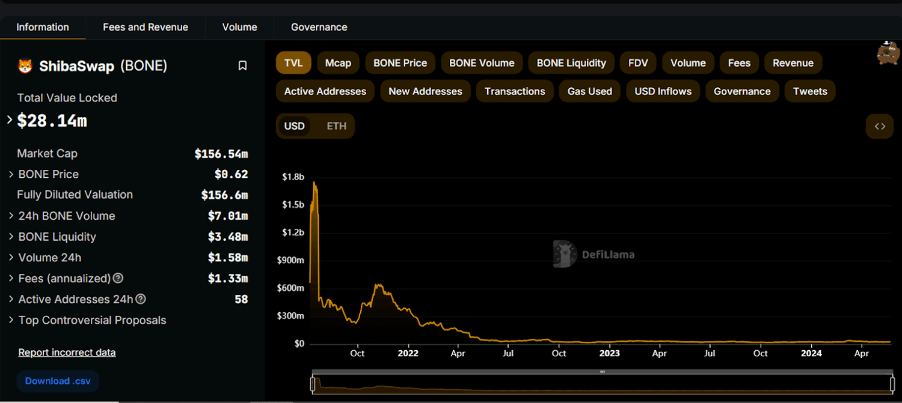
Task: Click the ShibaSwap Shiba Inu logo
Action: (x=25, y=66)
